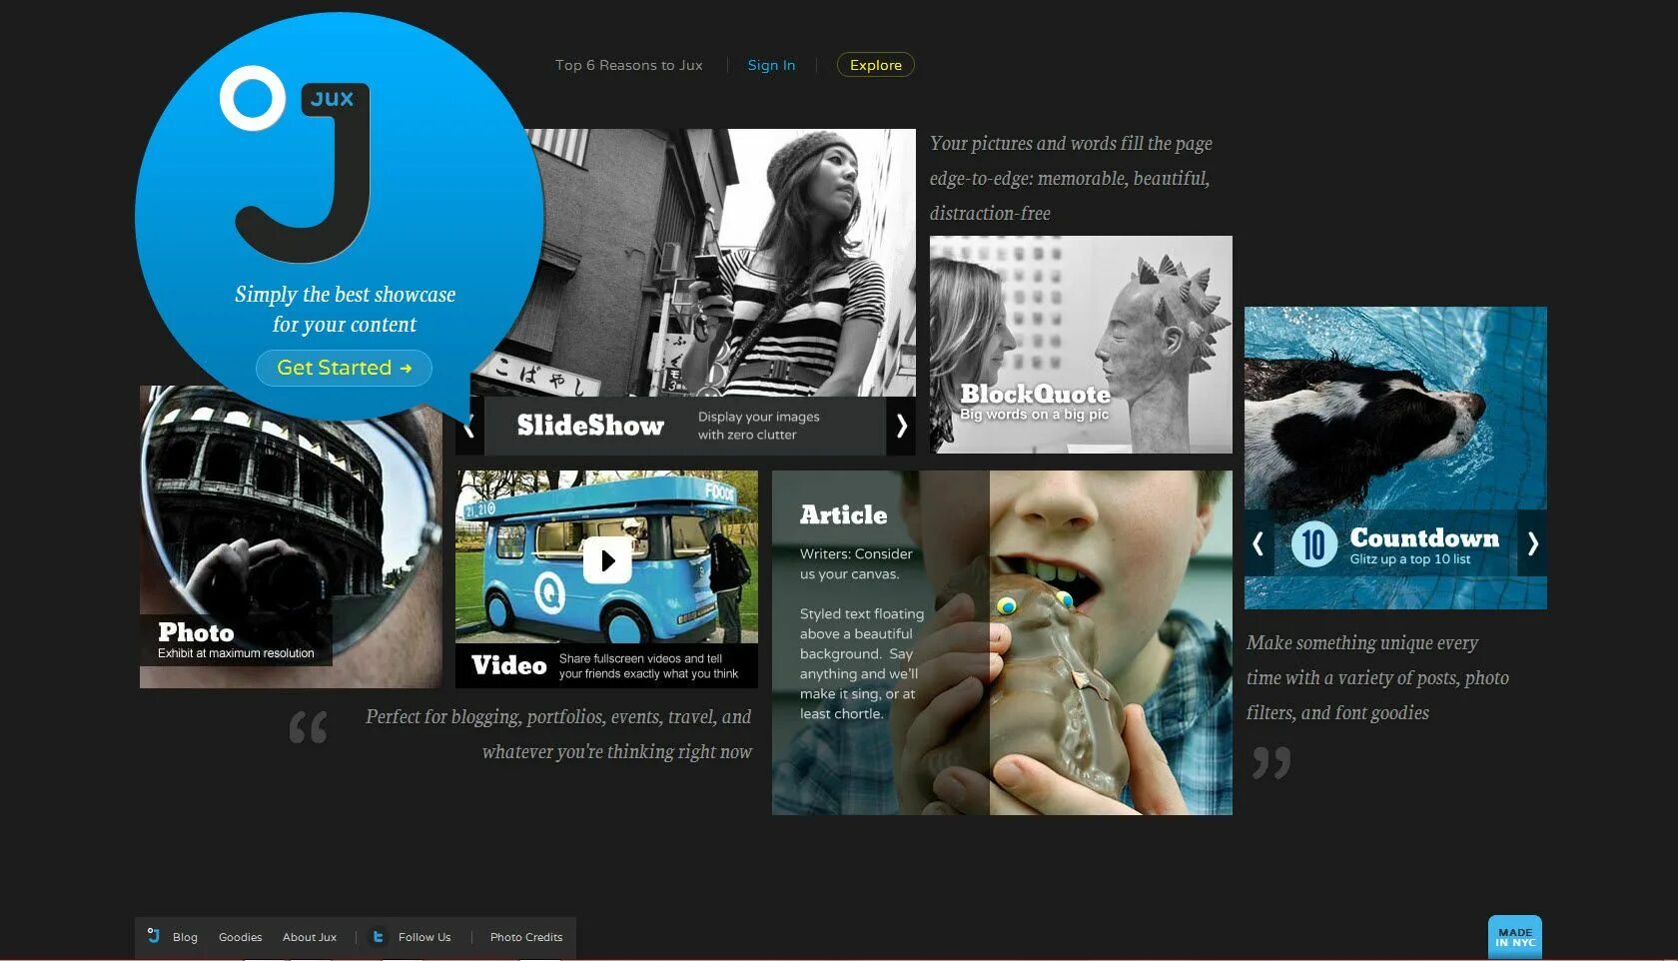Click the Article heading text
This screenshot has width=1678, height=961.
pos(843,514)
